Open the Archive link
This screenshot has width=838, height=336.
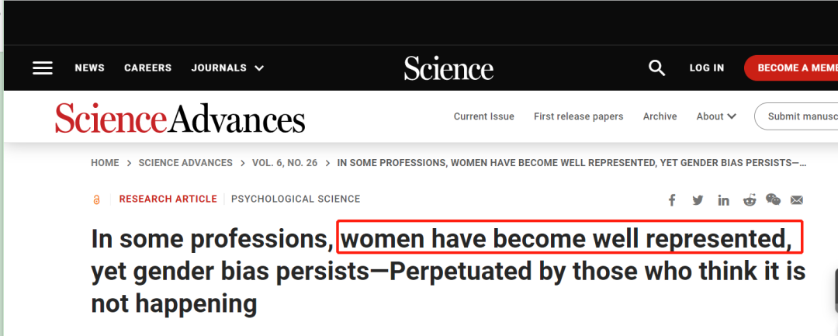pyautogui.click(x=660, y=116)
